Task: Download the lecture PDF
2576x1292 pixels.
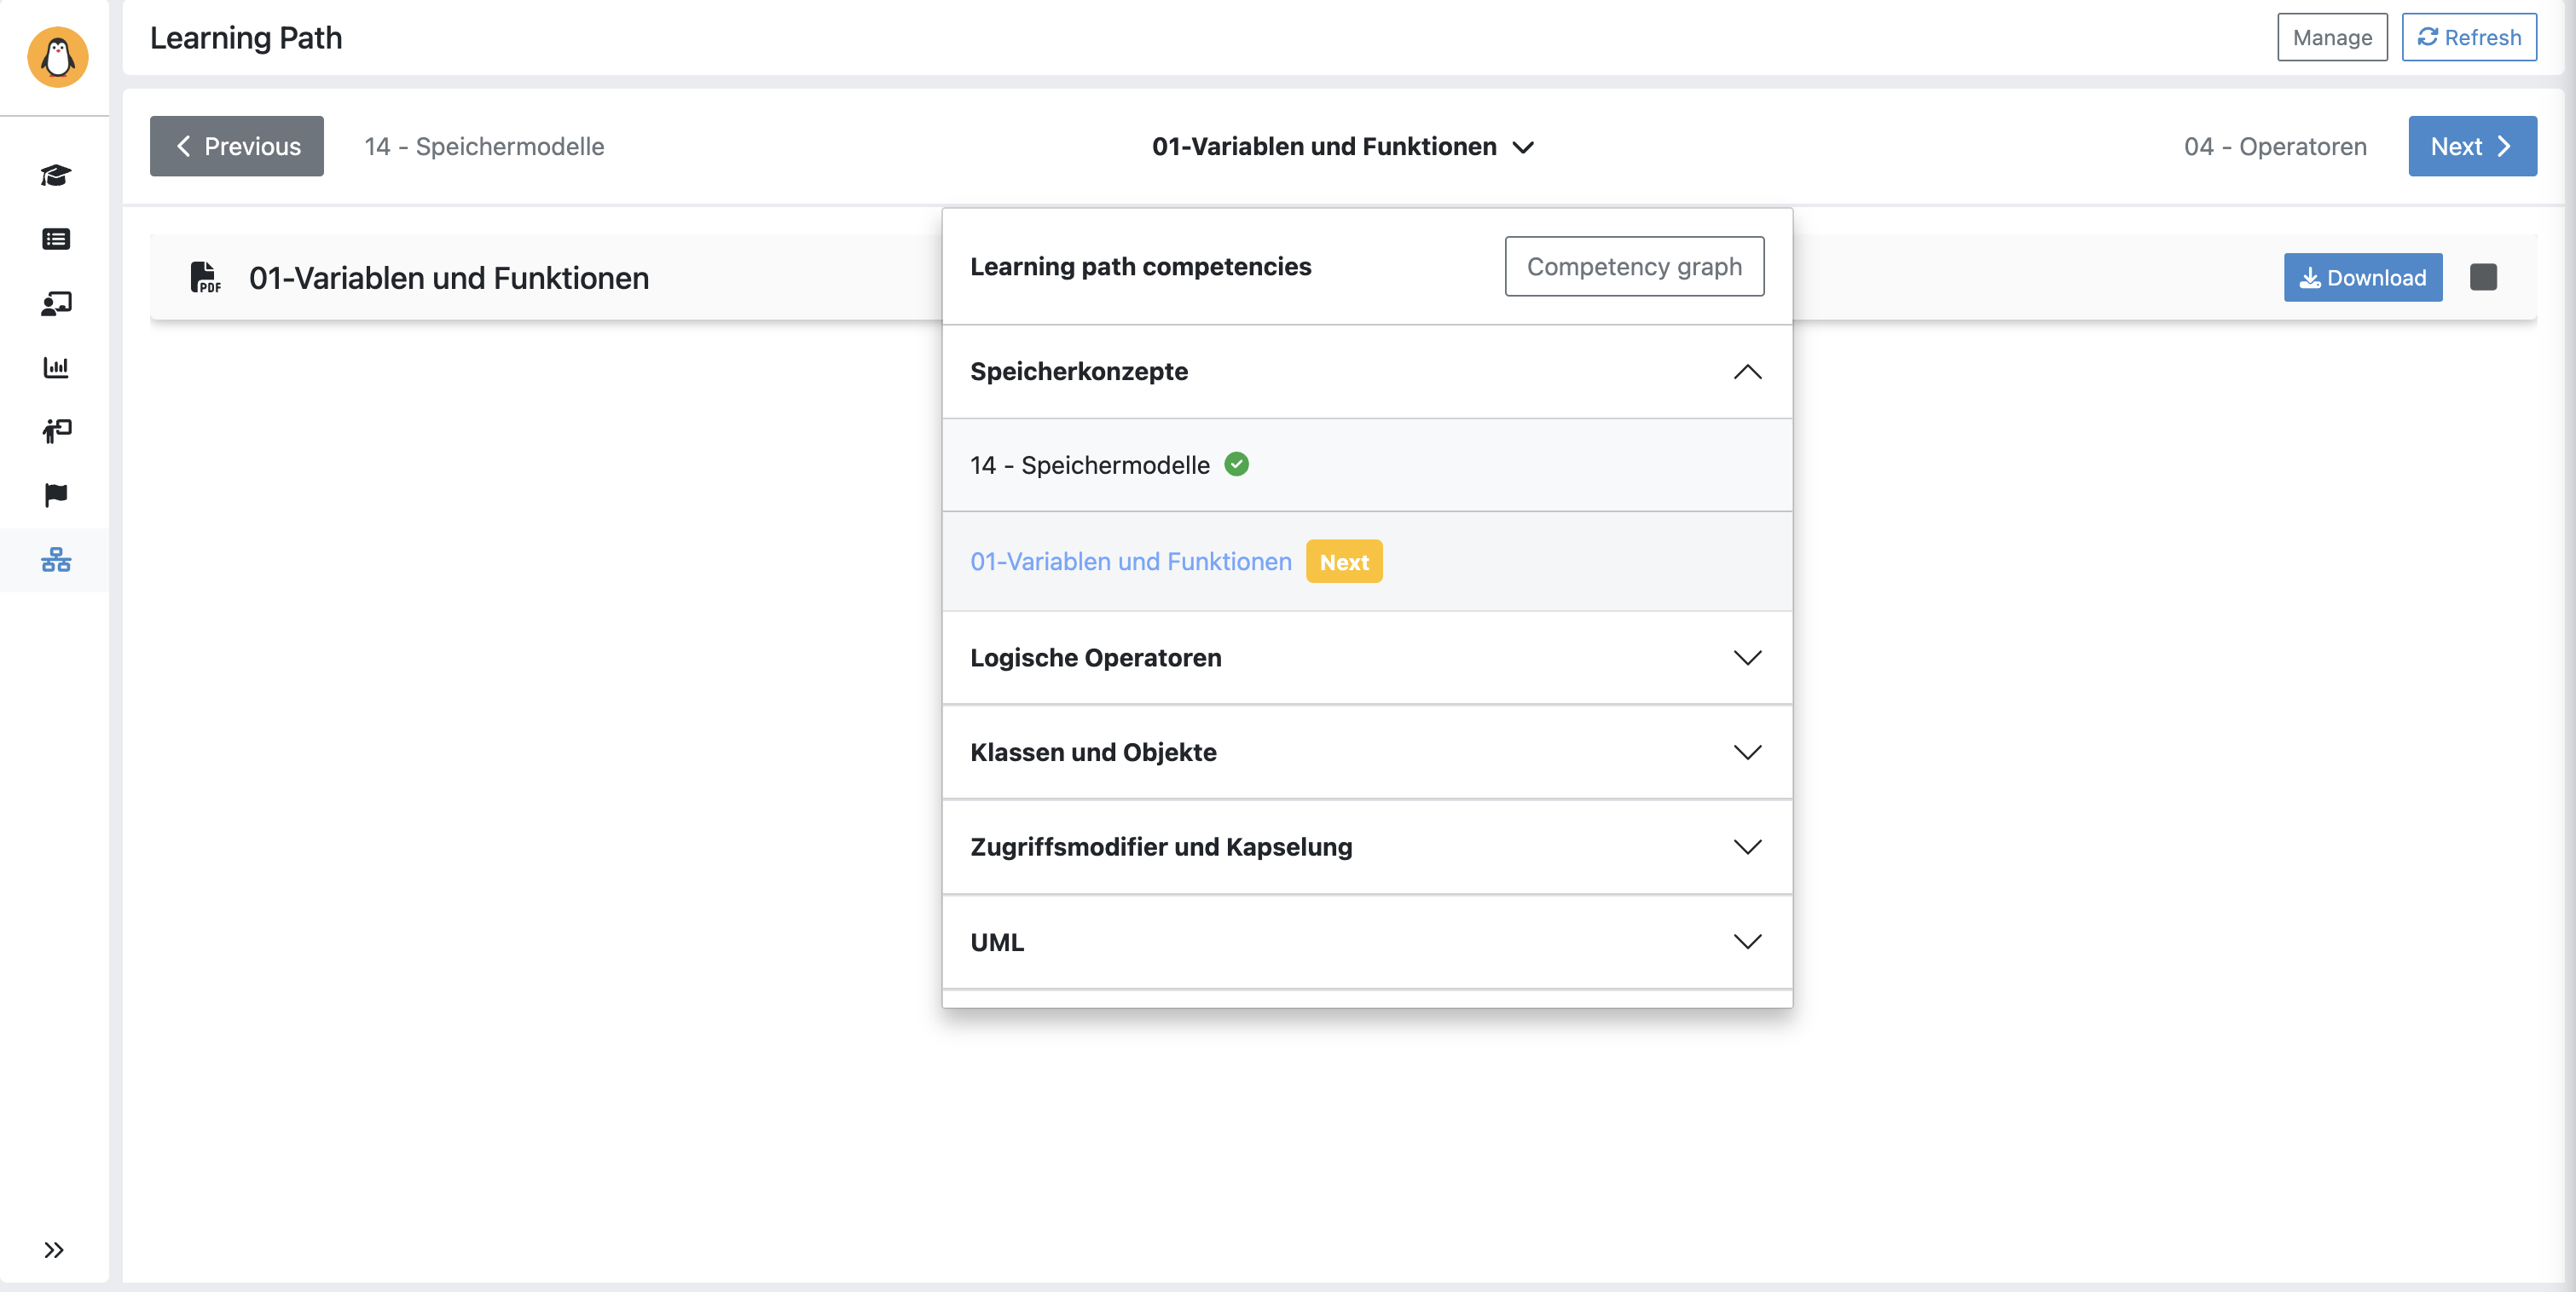Action: [2361, 278]
